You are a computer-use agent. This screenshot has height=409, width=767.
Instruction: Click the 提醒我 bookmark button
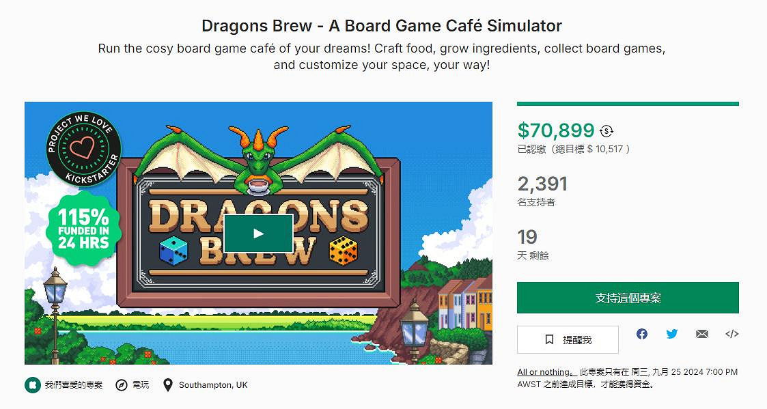pos(568,339)
